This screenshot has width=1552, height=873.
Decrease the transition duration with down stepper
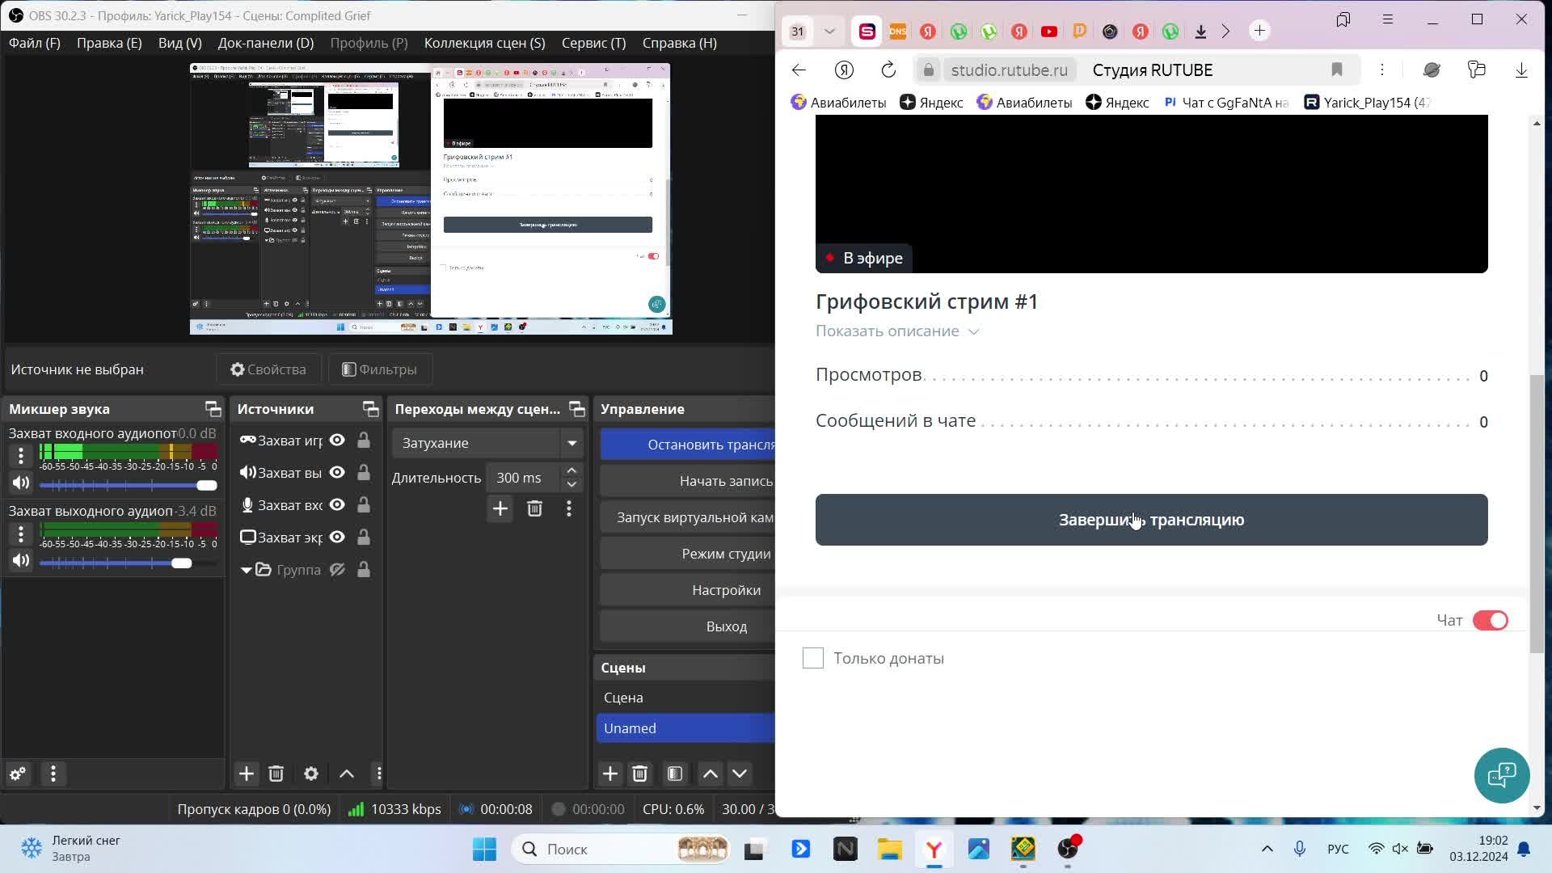[x=571, y=485]
